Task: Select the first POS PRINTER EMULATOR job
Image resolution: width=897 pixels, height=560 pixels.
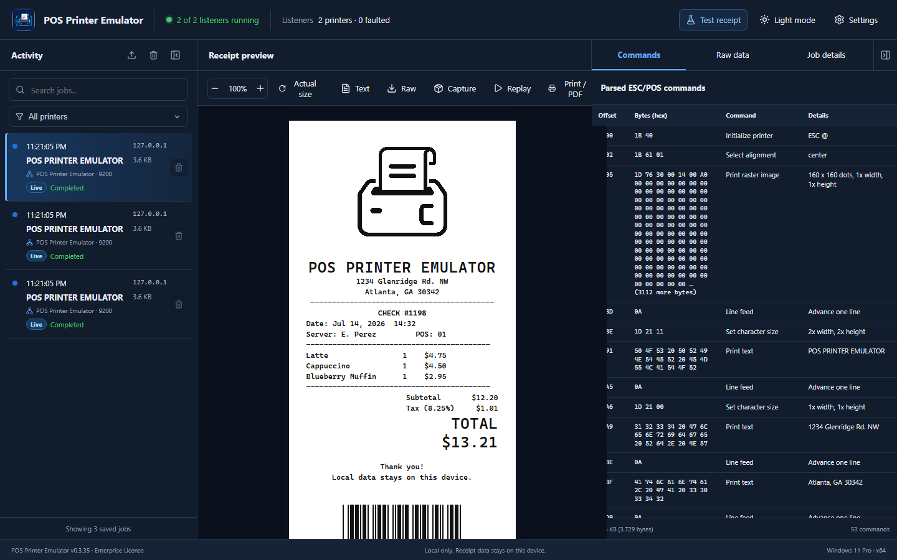Action: click(x=98, y=167)
